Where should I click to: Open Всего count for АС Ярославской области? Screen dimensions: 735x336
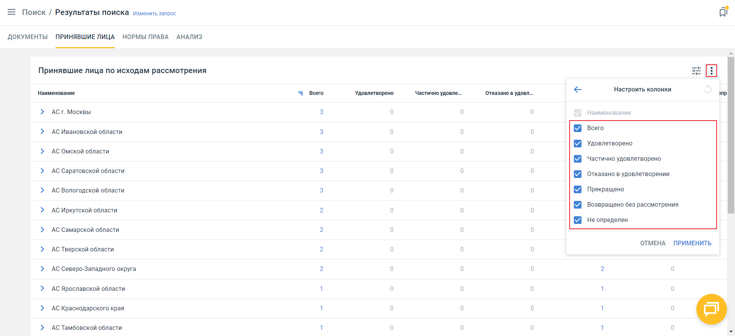coord(322,289)
